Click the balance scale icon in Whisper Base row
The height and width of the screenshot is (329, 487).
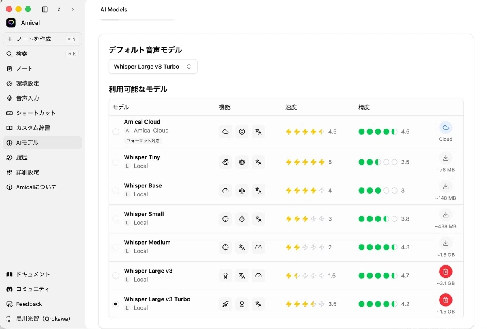[242, 190]
